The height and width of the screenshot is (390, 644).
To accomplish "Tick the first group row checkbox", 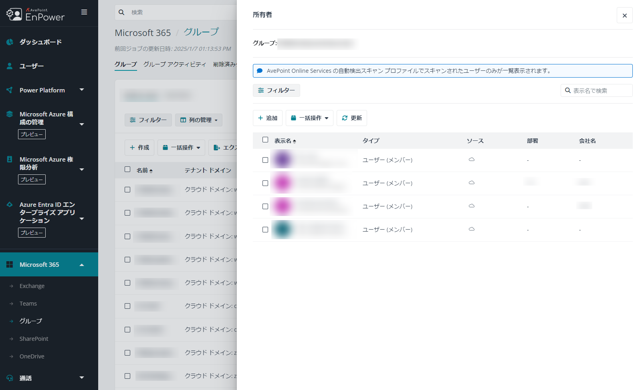I will 127,190.
